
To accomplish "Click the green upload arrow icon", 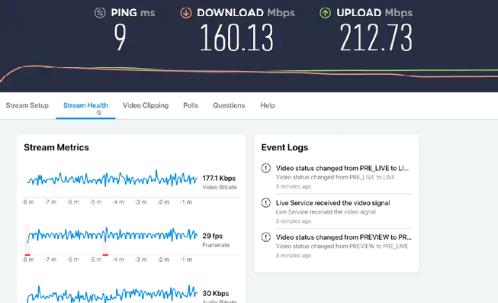I will pyautogui.click(x=325, y=13).
